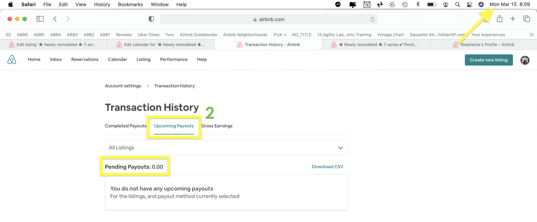Viewport: 537px width, 222px height.
Task: Switch to Stephanie's Profile tab
Action: pyautogui.click(x=483, y=45)
